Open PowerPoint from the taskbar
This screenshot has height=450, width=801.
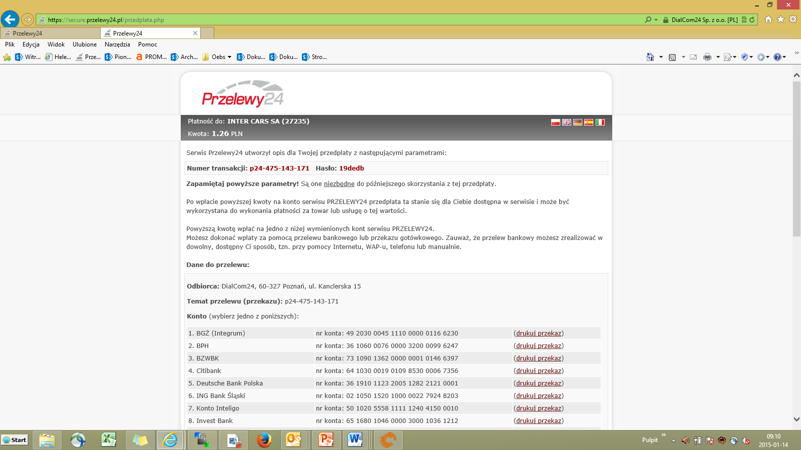(x=326, y=440)
